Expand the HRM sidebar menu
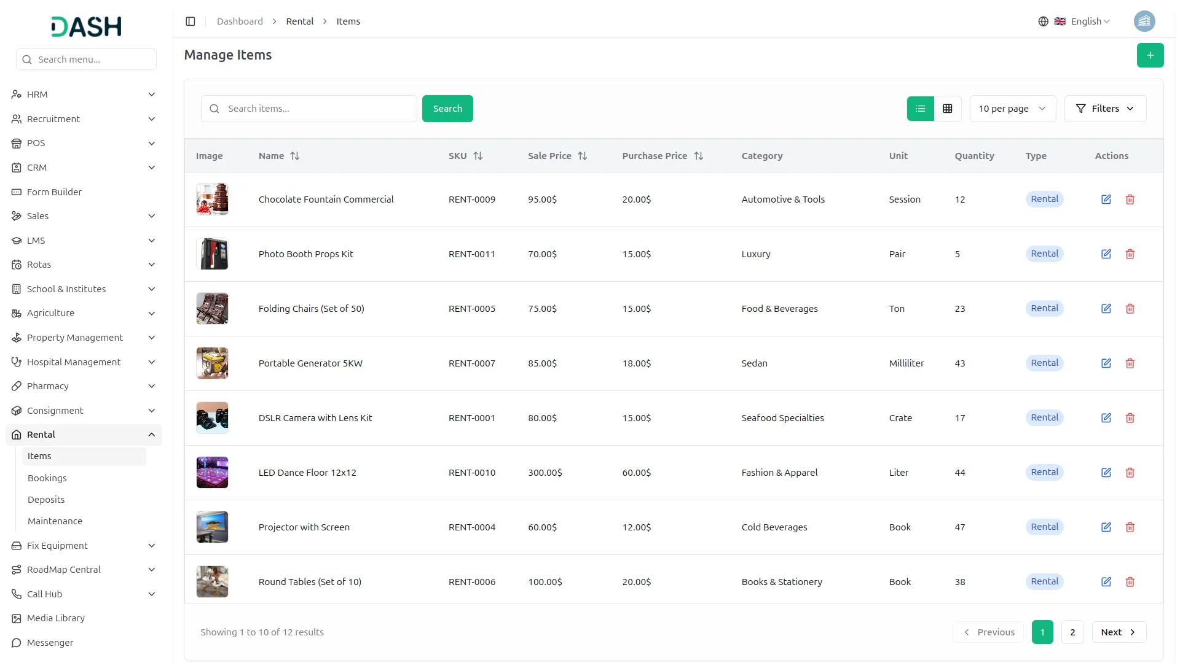 (x=83, y=94)
